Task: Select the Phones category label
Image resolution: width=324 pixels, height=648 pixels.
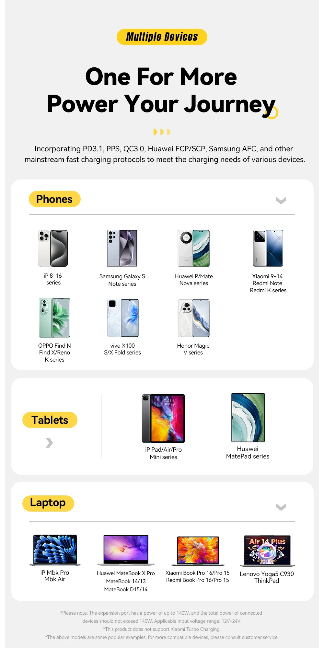Action: 54,199
